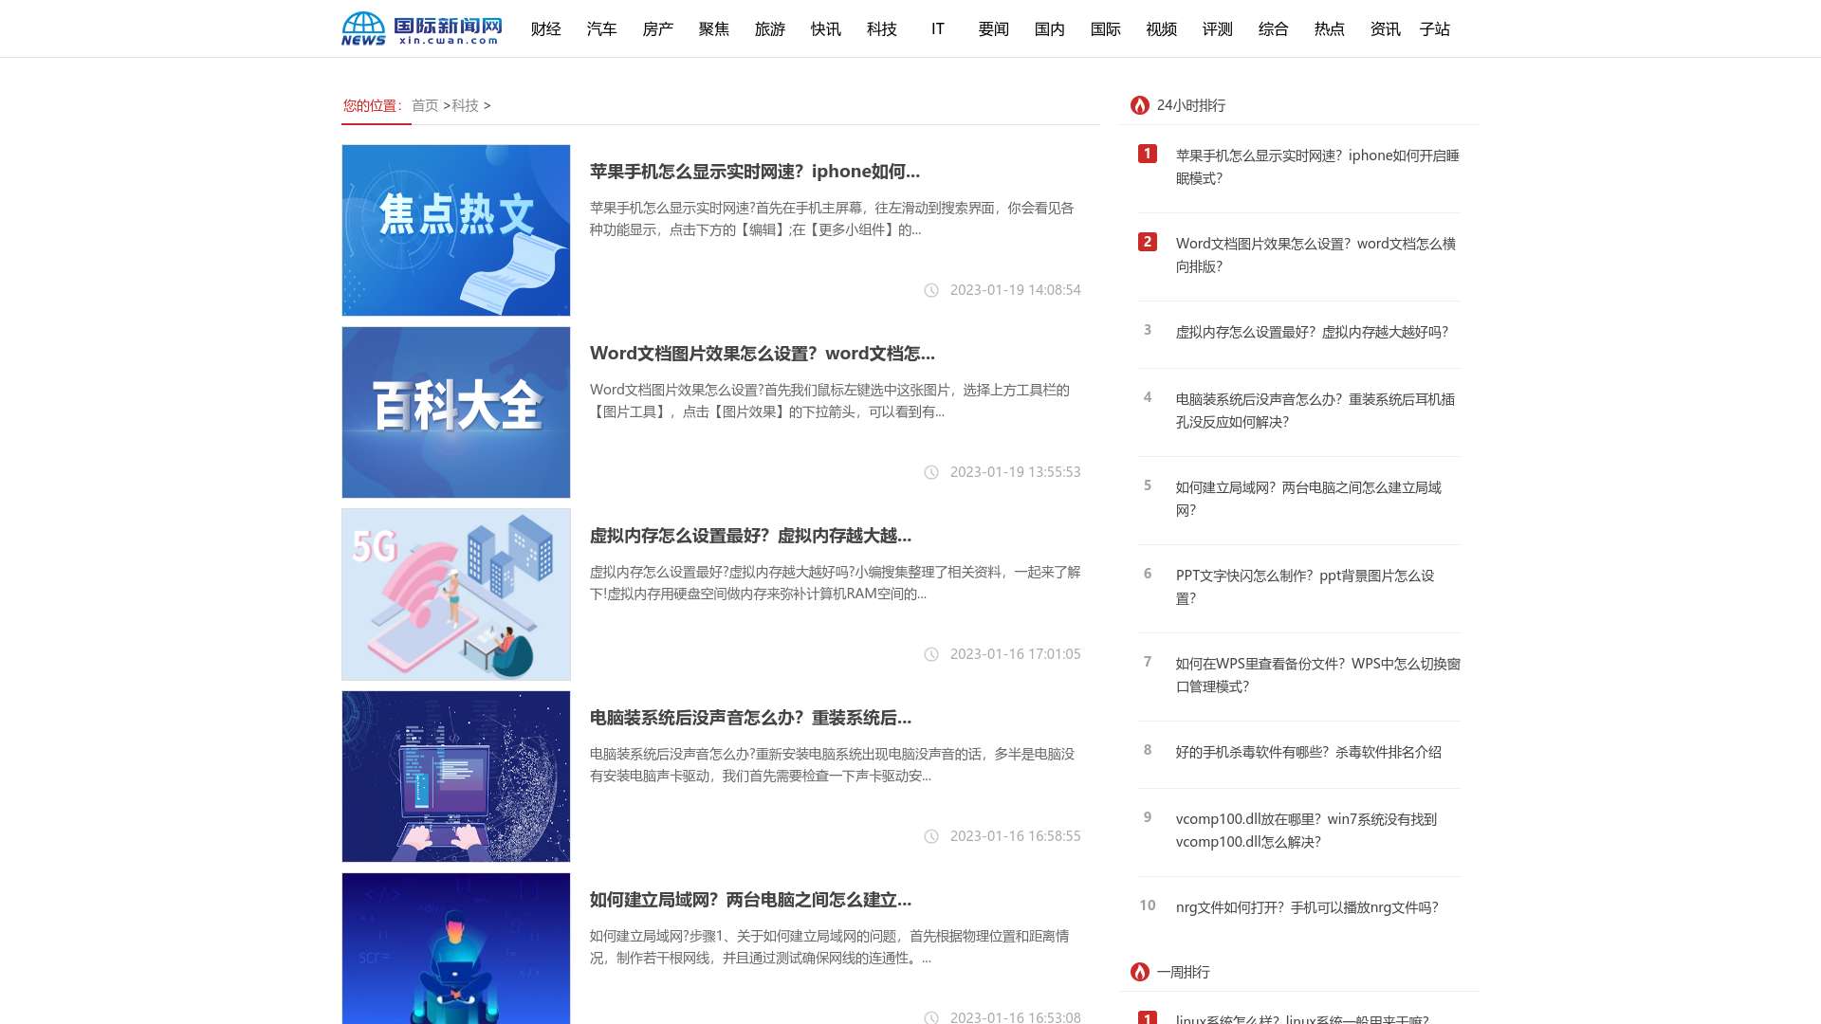Click clock icon next to 14:08:54 timestamp
Image resolution: width=1821 pixels, height=1024 pixels.
931,290
